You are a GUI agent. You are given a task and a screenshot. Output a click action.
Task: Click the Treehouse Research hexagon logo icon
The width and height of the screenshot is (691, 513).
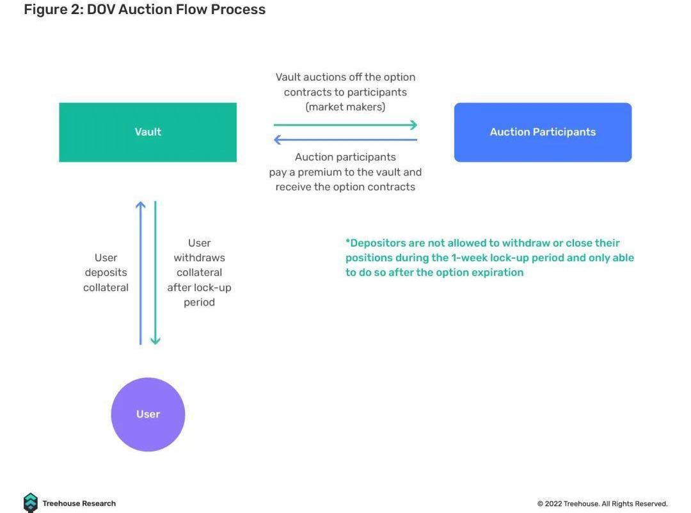(30, 503)
